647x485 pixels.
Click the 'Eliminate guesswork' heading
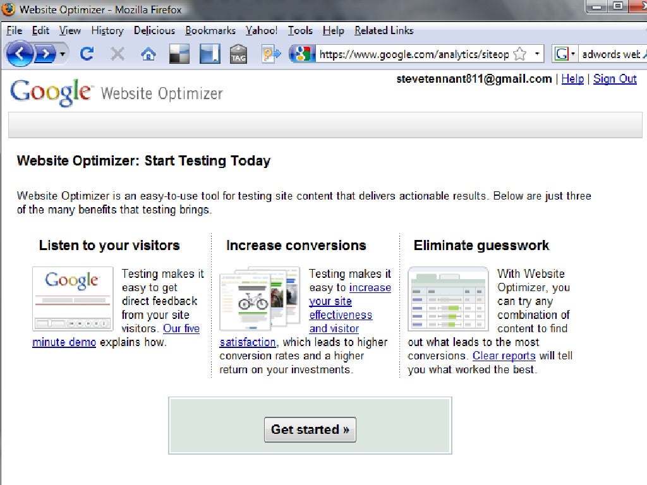[481, 246]
